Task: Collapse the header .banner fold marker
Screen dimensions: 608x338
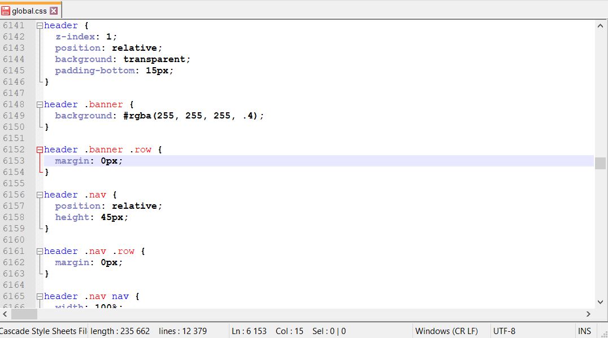Action: pos(40,104)
